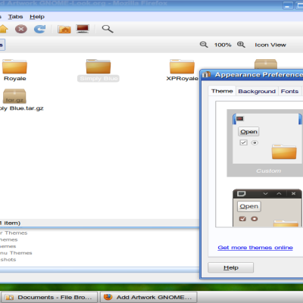This screenshot has height=303, width=303.
Task: Select the XPRoyale folder
Action: [182, 70]
